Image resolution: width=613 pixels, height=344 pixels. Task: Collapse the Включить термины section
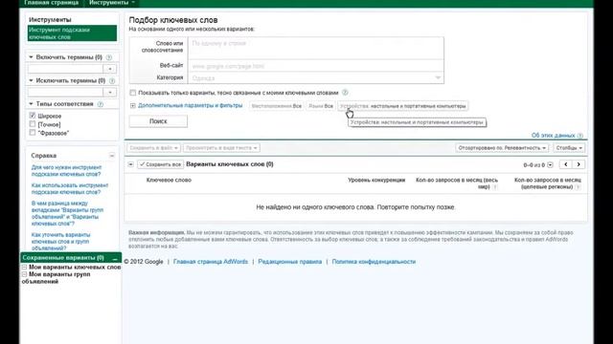(31, 57)
